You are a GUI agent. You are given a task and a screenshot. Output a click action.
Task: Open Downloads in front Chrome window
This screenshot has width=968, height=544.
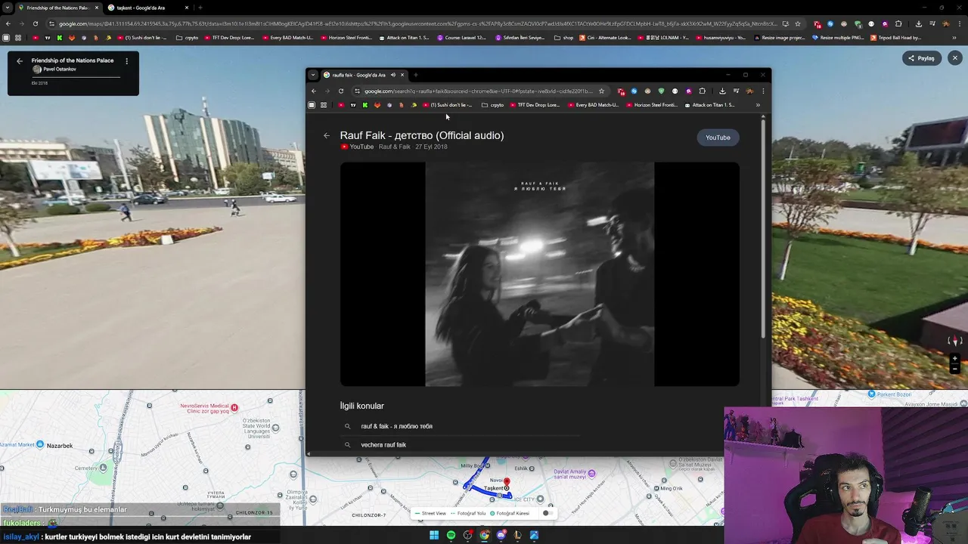(x=722, y=91)
